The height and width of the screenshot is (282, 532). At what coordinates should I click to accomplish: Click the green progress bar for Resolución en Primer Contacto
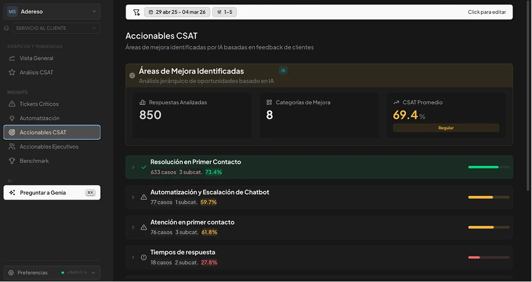[x=488, y=167]
